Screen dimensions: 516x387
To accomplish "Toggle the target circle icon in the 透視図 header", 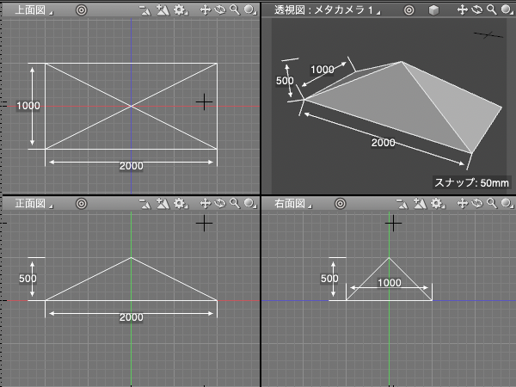I will pos(408,9).
